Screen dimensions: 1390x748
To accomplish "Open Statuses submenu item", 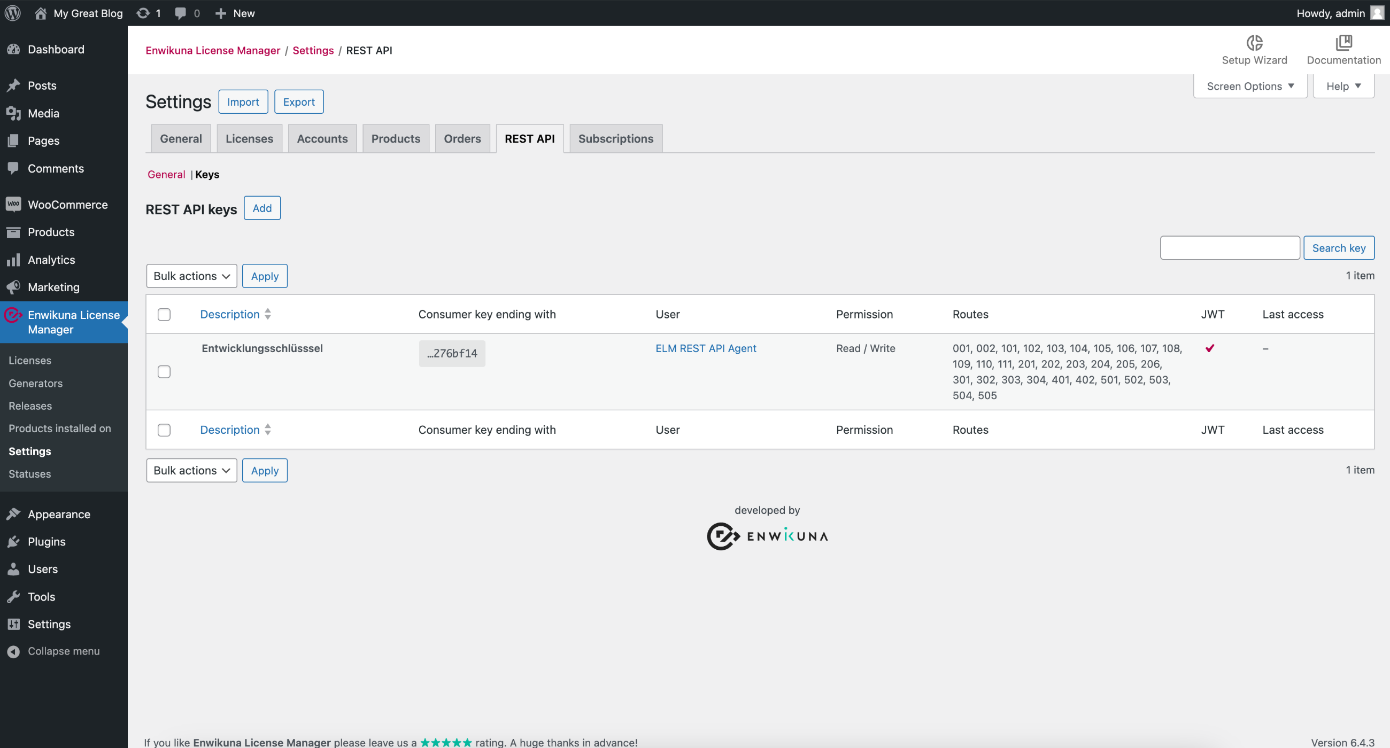I will [x=30, y=473].
